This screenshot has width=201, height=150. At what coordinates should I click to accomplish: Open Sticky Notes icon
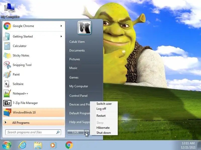point(7,55)
